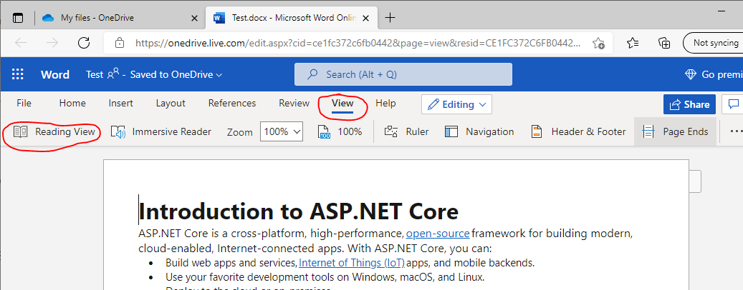Follow the open-source hyperlink
Screen dimensions: 743x290
pyautogui.click(x=438, y=234)
